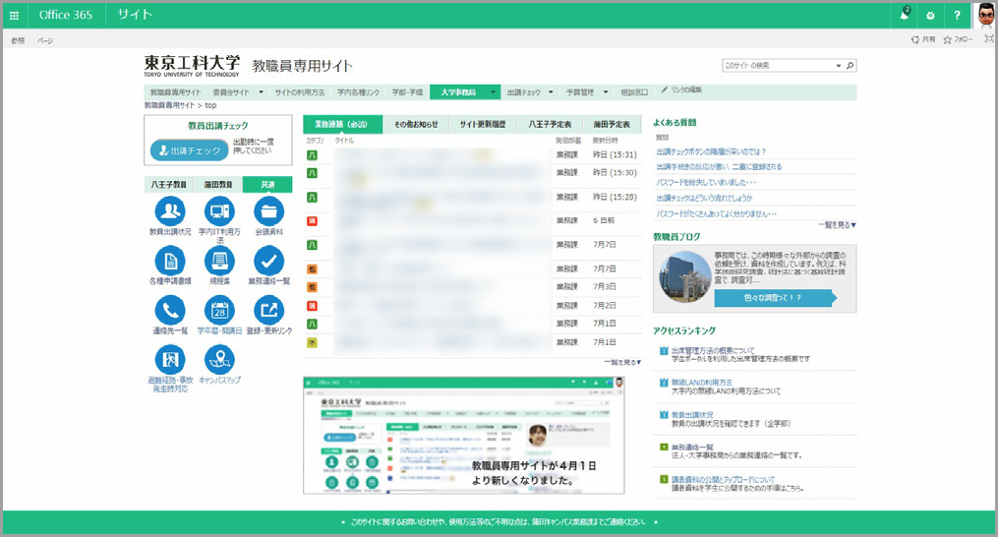Switch to the 八王子教員 tab
This screenshot has width=998, height=537.
[169, 185]
